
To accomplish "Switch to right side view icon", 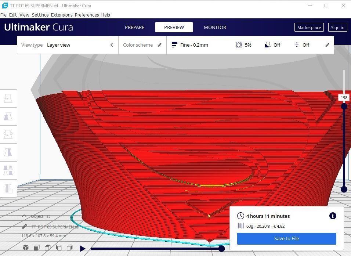I will click(70, 248).
